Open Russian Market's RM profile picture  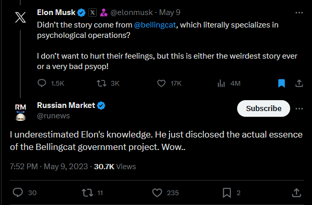tap(20, 112)
